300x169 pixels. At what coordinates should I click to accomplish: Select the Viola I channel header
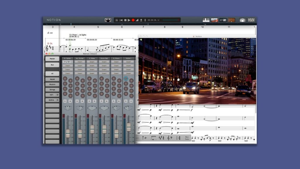pyautogui.click(x=129, y=58)
